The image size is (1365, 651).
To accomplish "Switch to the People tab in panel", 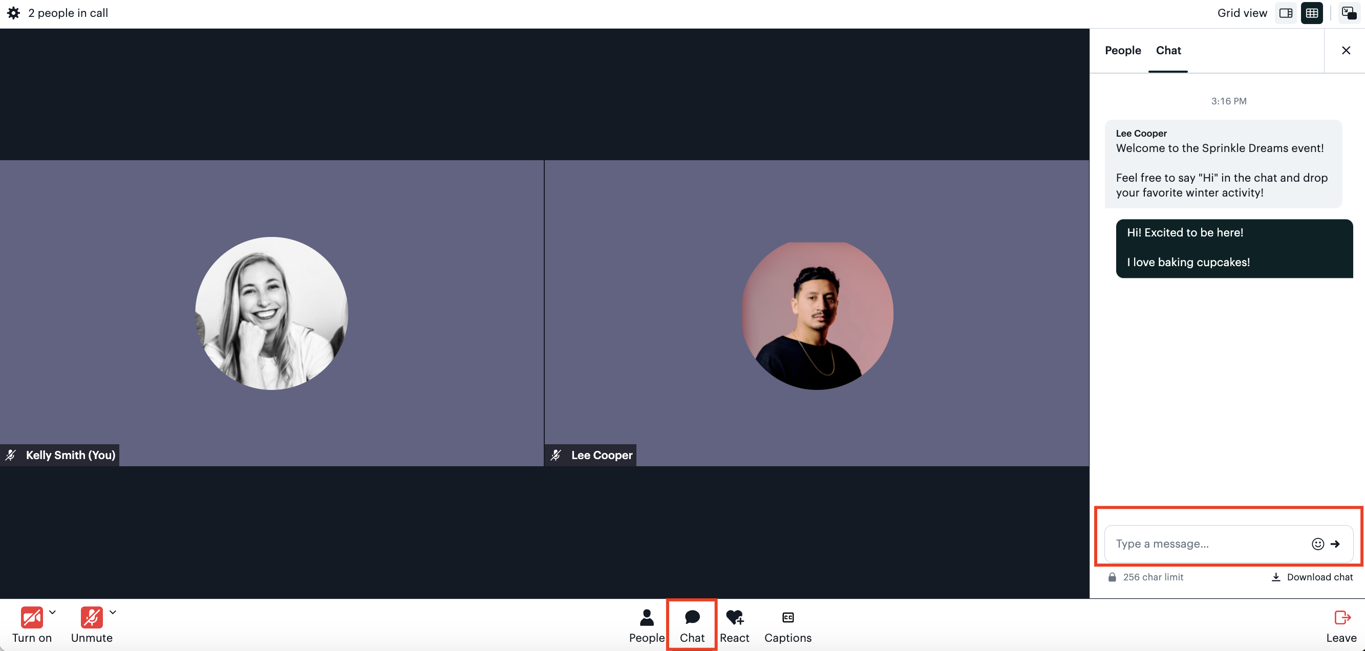I will pos(1123,50).
